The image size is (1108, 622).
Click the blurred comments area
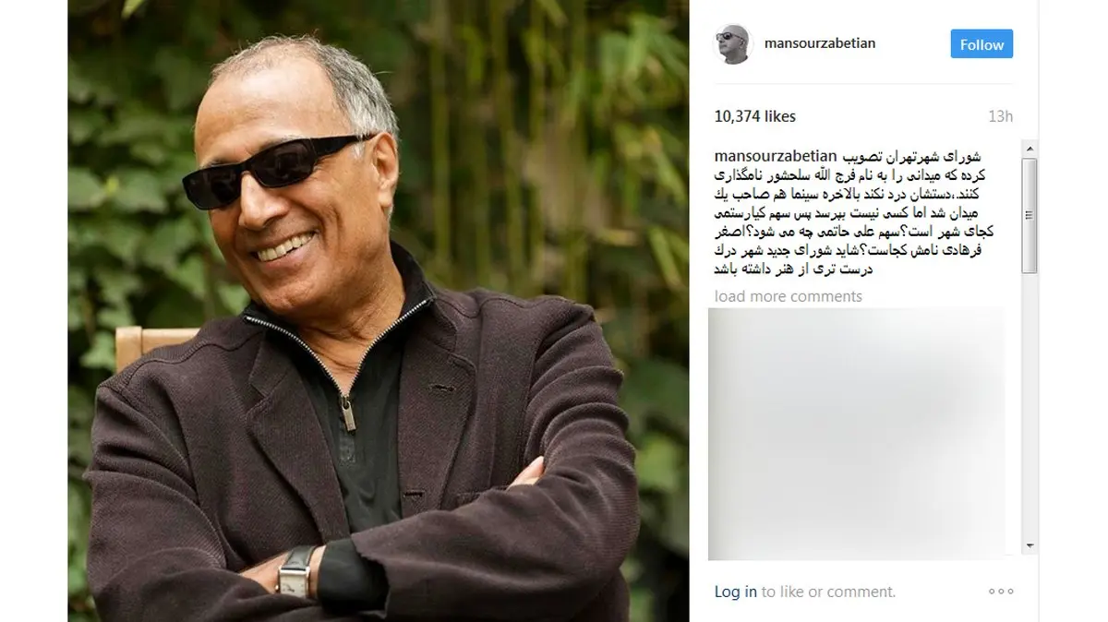(855, 434)
